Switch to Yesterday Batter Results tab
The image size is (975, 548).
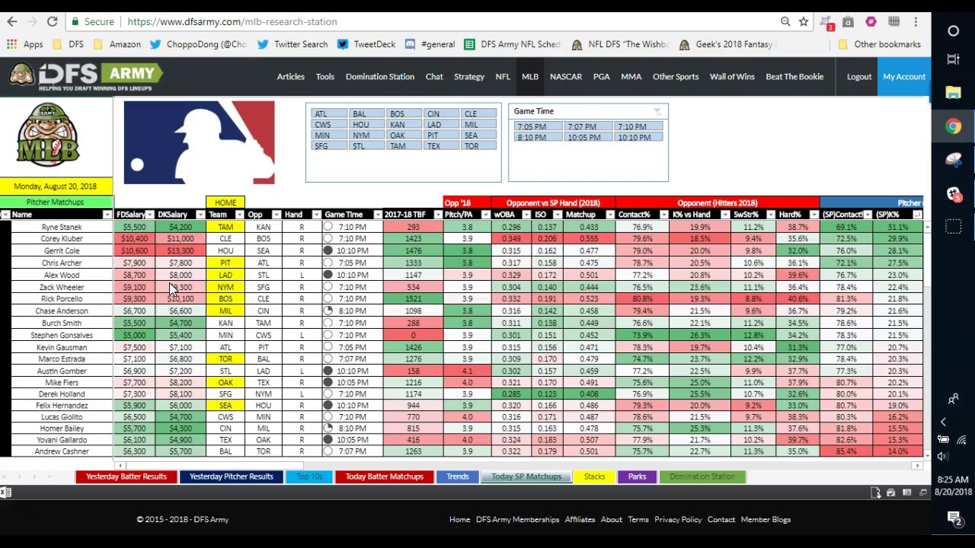click(x=126, y=477)
